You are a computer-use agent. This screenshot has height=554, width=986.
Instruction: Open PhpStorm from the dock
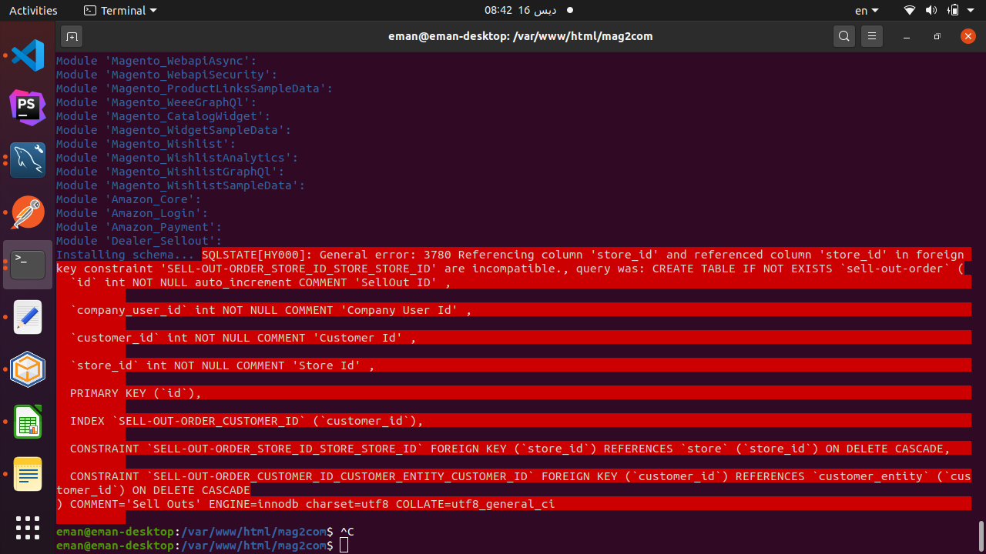[28, 107]
